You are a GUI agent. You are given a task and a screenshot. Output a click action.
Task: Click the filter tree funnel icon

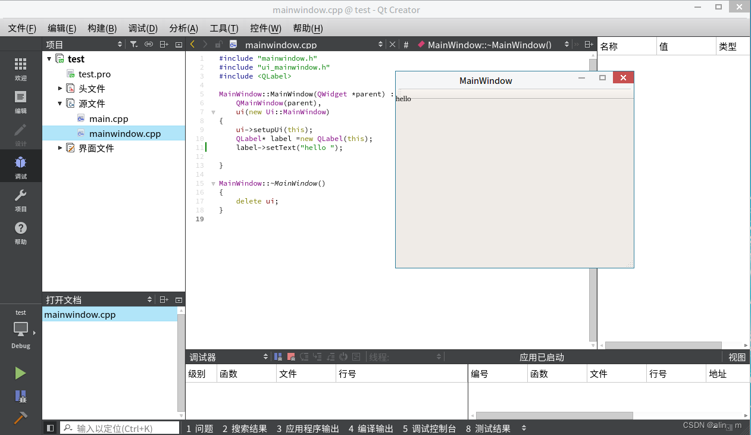click(x=134, y=45)
